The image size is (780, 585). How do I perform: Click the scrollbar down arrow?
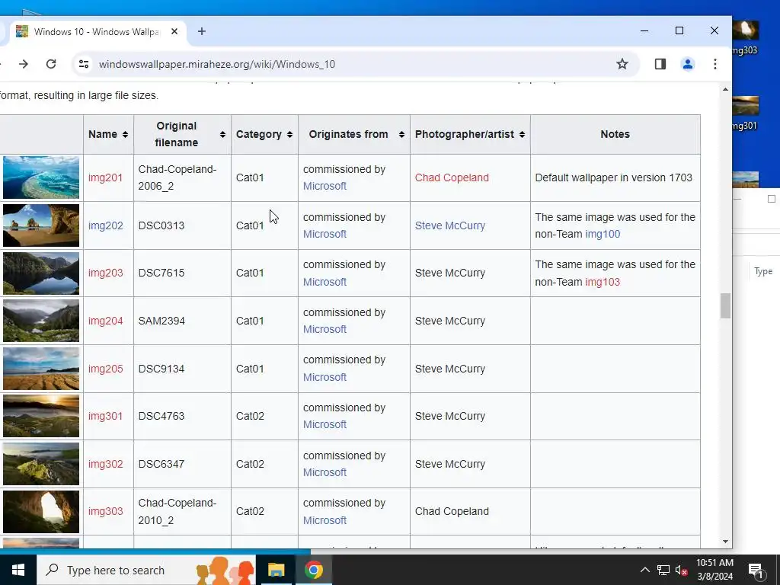(x=725, y=542)
